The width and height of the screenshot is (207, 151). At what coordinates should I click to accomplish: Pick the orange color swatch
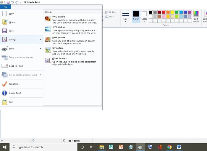pos(168,12)
